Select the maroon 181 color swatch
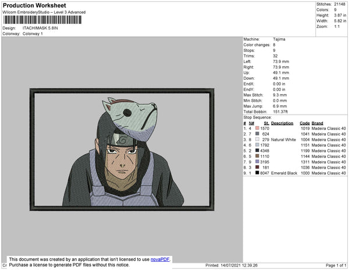349x270 pixels. pos(257,167)
